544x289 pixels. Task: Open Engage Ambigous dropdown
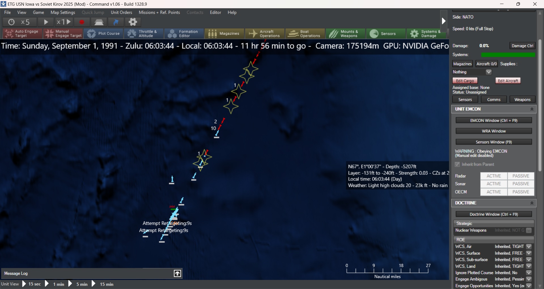pyautogui.click(x=529, y=279)
